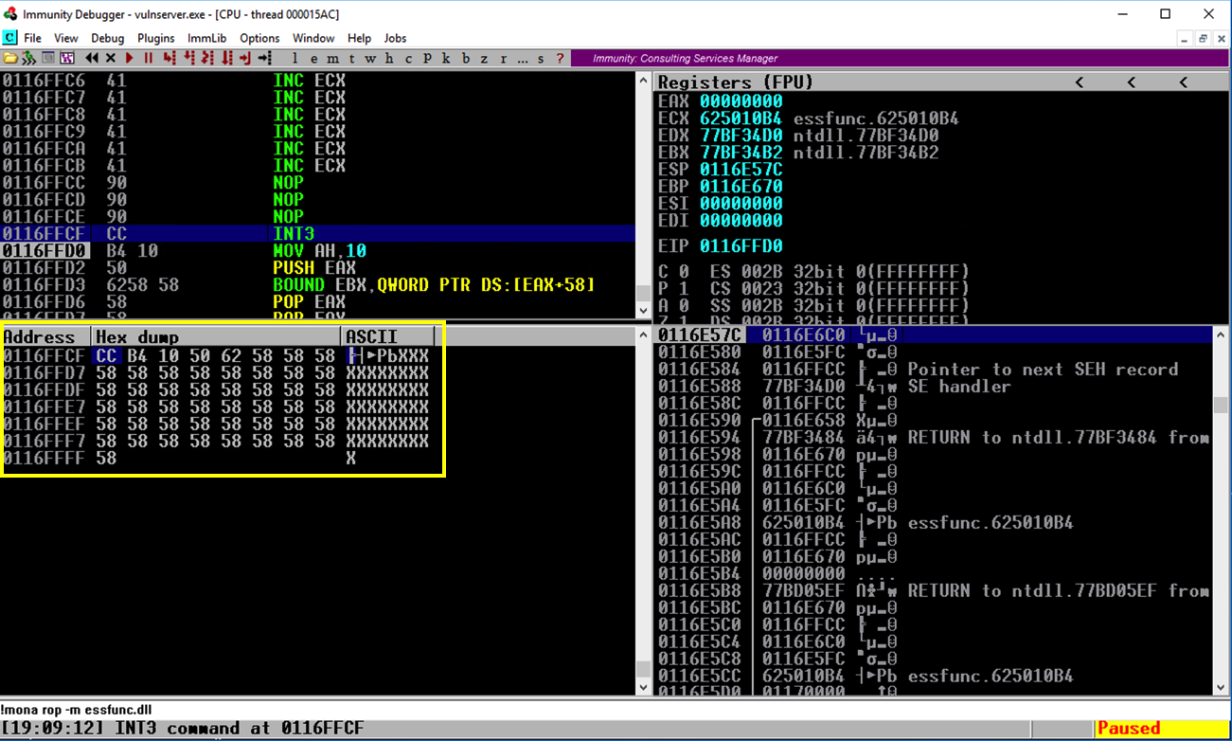Restart the program with the rewind icon

tap(93, 59)
